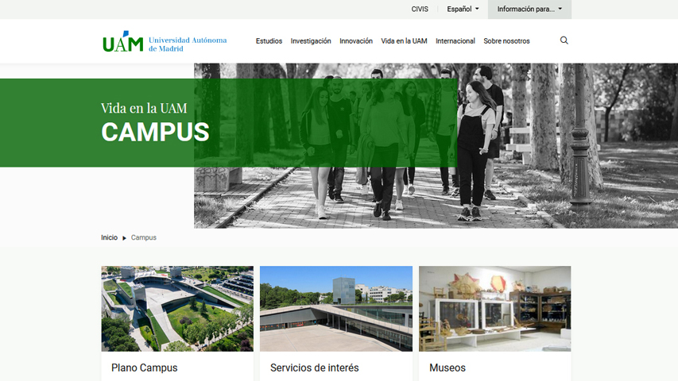Image resolution: width=678 pixels, height=381 pixels.
Task: Open the search magnifier icon
Action: pyautogui.click(x=564, y=40)
